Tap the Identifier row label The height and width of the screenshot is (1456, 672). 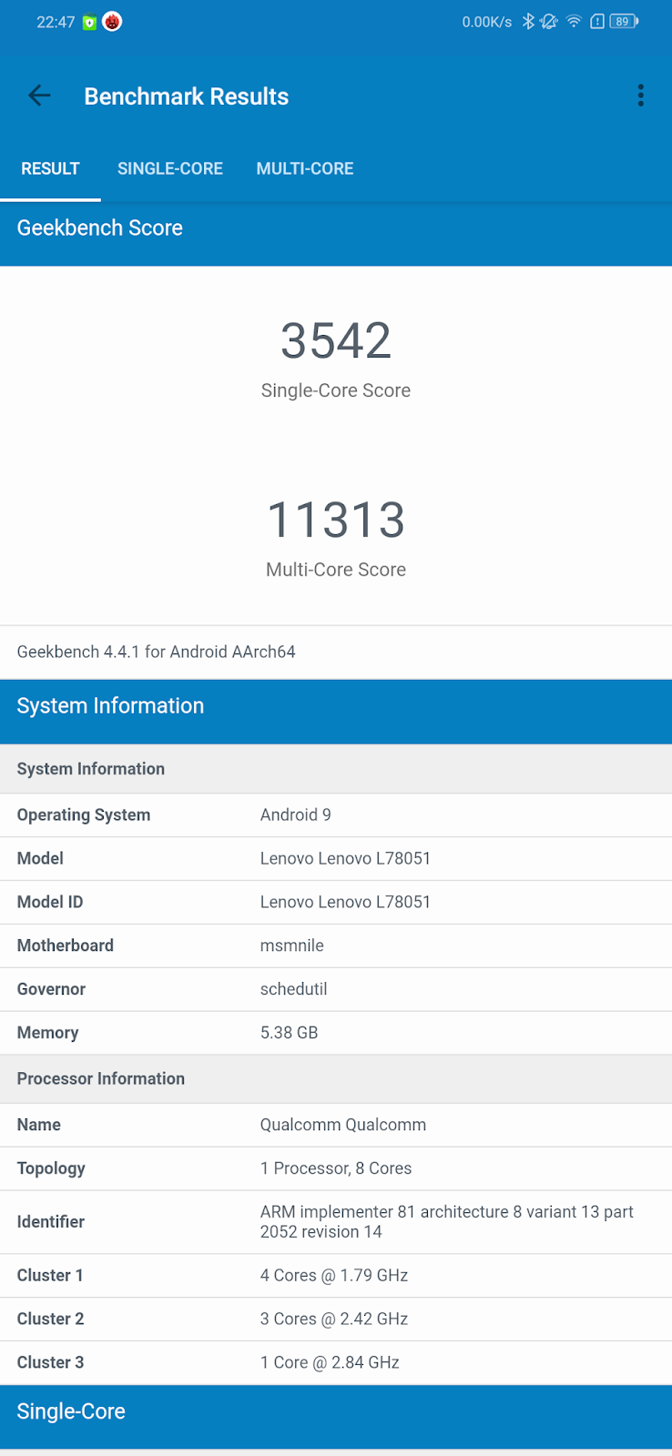click(x=51, y=1222)
